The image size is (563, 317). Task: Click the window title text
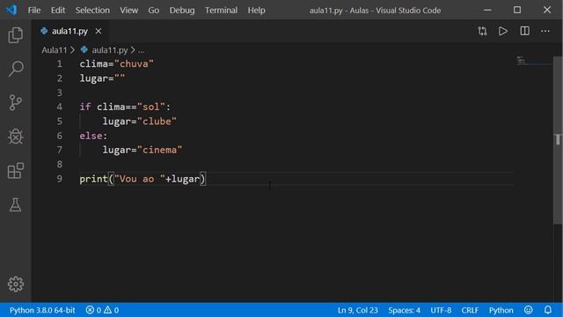[375, 11]
